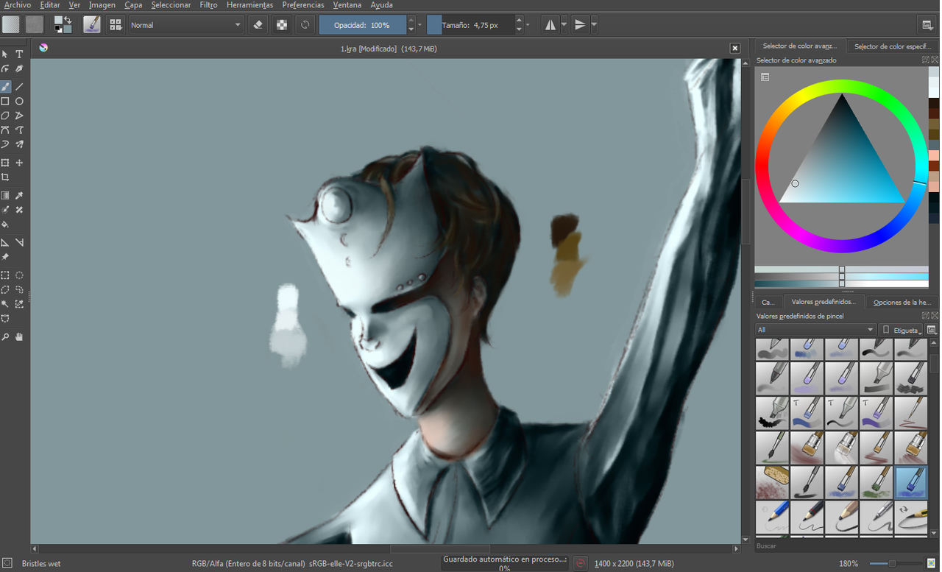The width and height of the screenshot is (942, 572).
Task: Increase opacity with the up stepper
Action: click(x=411, y=20)
